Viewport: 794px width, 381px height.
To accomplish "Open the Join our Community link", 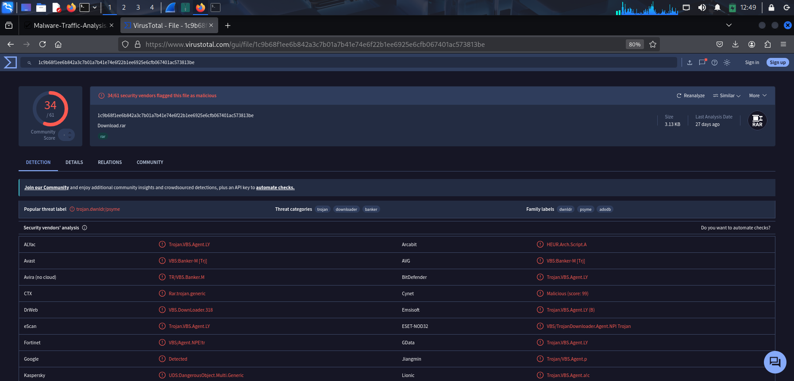I will [46, 187].
